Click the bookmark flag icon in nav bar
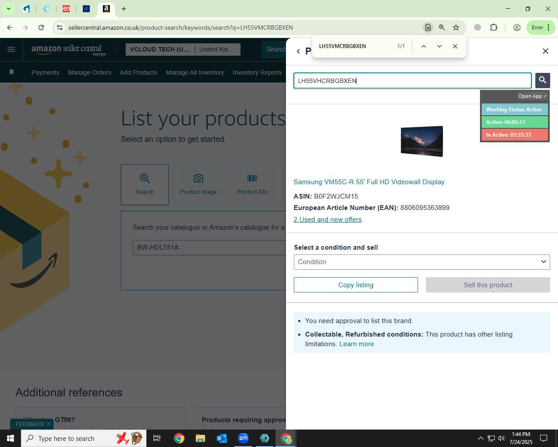This screenshot has width=558, height=447. [x=11, y=72]
